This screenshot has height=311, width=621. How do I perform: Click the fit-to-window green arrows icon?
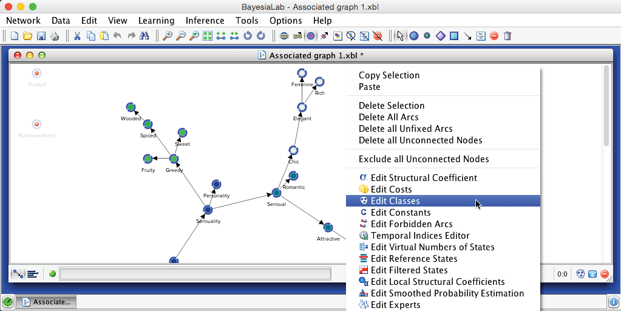pyautogui.click(x=208, y=36)
